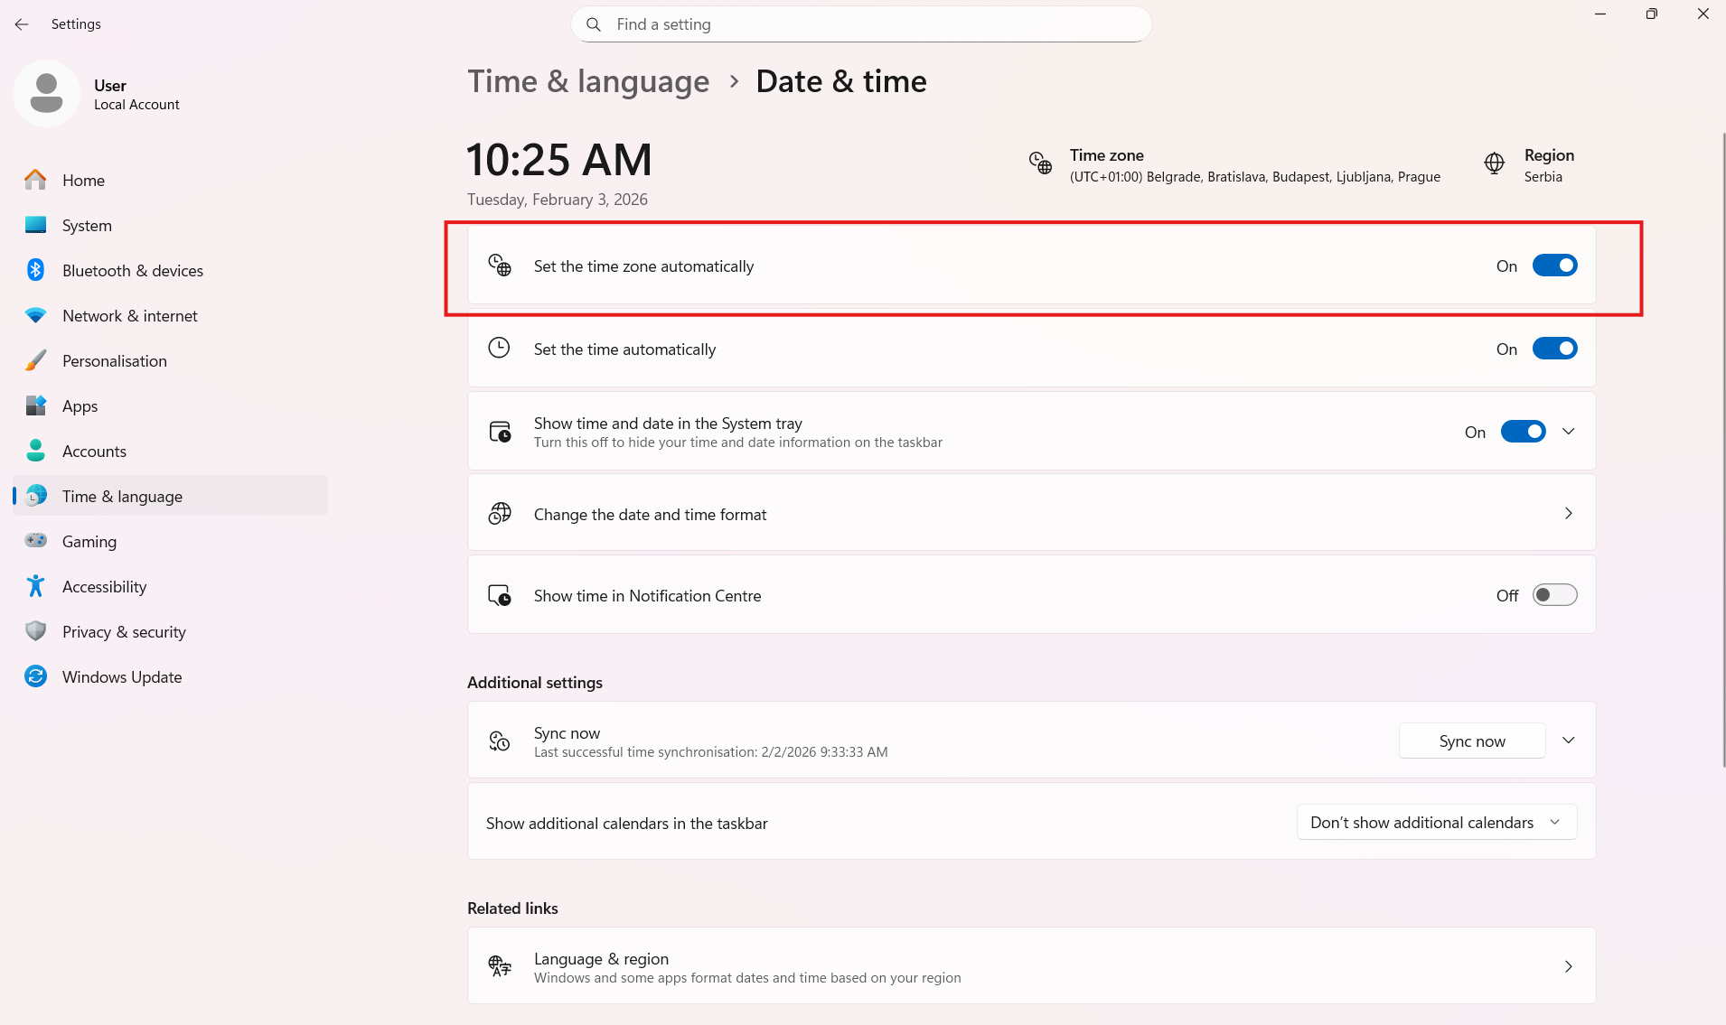Toggle Show time and date in System tray
This screenshot has width=1726, height=1025.
pos(1523,432)
